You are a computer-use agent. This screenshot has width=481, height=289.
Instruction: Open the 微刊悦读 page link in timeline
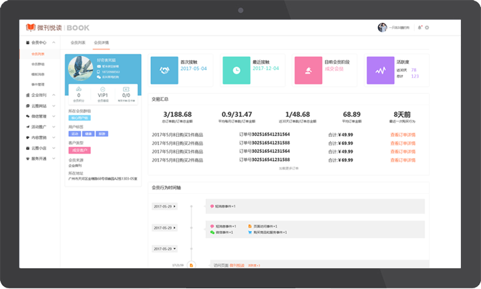[236, 266]
